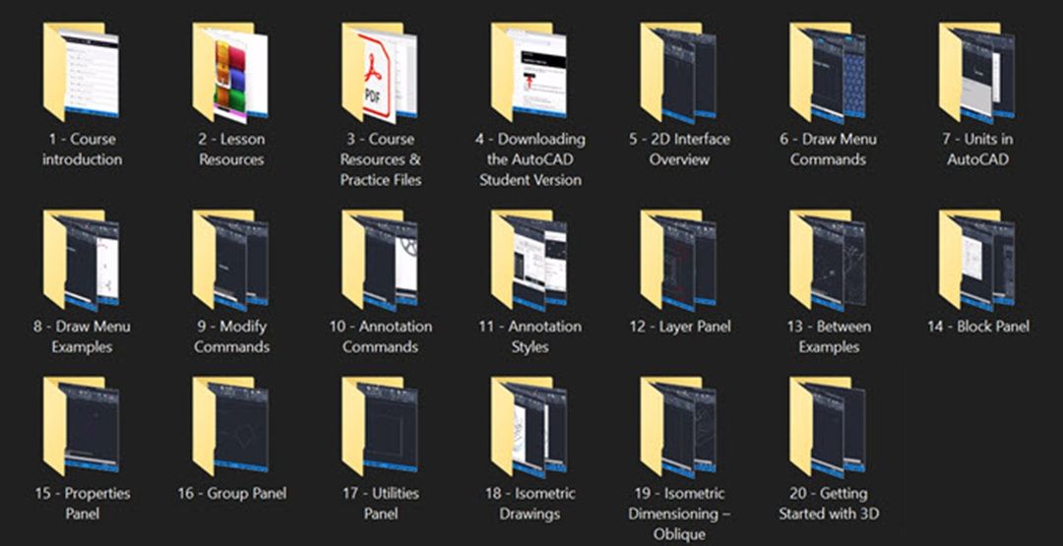Viewport: 1063px width, 546px height.
Task: Click the '9 - Modify Commands' label text
Action: pos(232,336)
